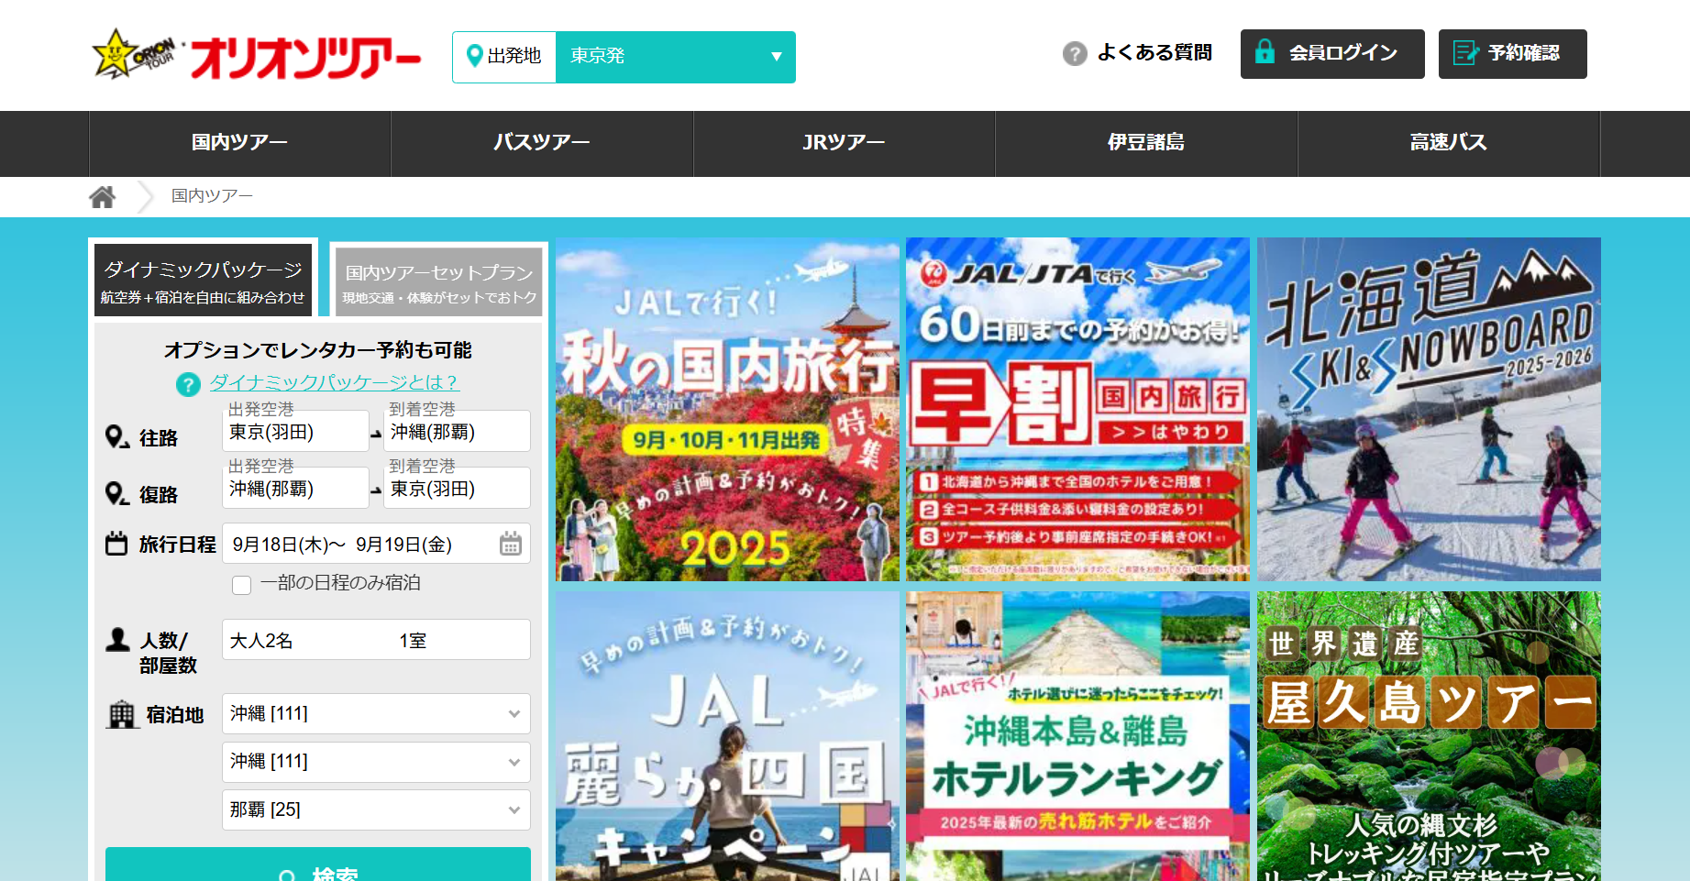
Task: Open 復路 出発空港 沖縄(那覇) selector
Action: [295, 488]
